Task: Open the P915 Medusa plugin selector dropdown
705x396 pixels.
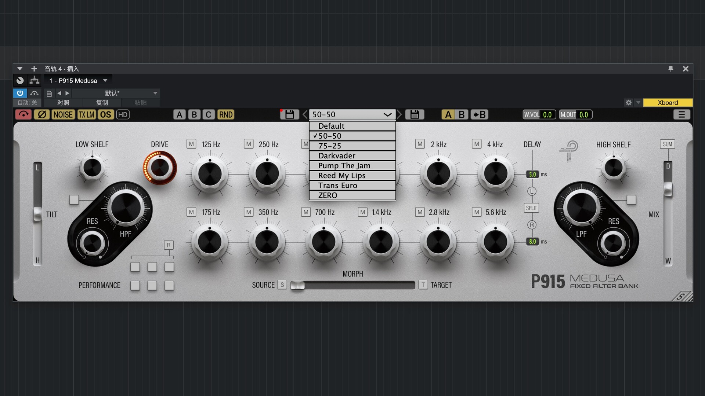Action: pos(105,81)
